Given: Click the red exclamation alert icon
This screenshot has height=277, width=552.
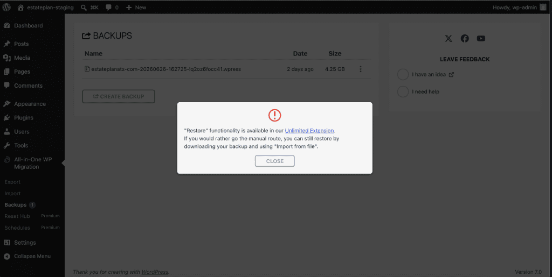Looking at the screenshot, I should [274, 115].
